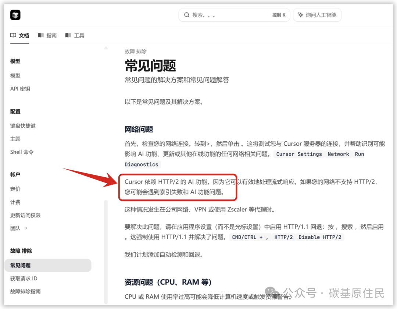Click the 帐户 sidebar section heading
The width and height of the screenshot is (397, 309).
(15, 174)
